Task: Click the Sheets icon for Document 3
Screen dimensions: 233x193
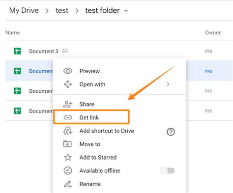Action: pyautogui.click(x=17, y=51)
